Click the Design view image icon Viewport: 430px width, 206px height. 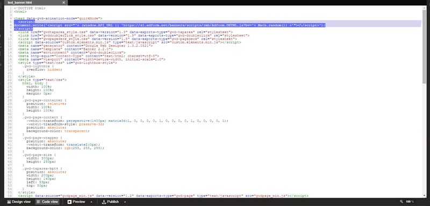tap(9, 202)
